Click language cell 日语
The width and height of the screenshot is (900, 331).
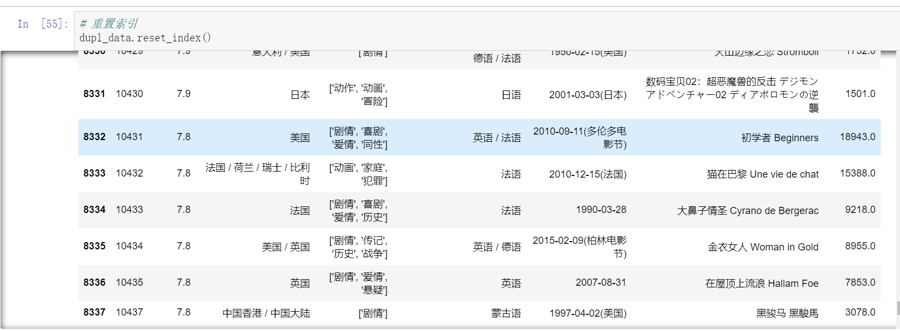click(x=511, y=95)
